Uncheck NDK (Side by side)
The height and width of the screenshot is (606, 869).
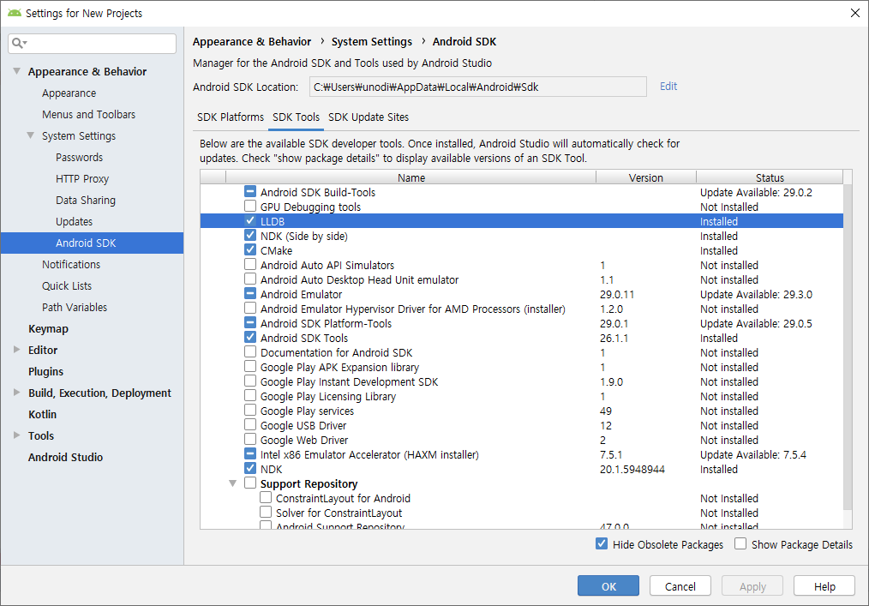250,236
